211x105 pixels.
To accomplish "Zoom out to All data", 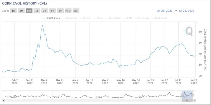I will pyautogui.click(x=76, y=11).
